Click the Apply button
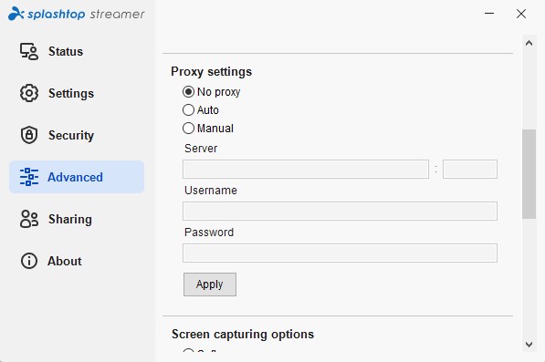The width and height of the screenshot is (545, 362). (210, 284)
